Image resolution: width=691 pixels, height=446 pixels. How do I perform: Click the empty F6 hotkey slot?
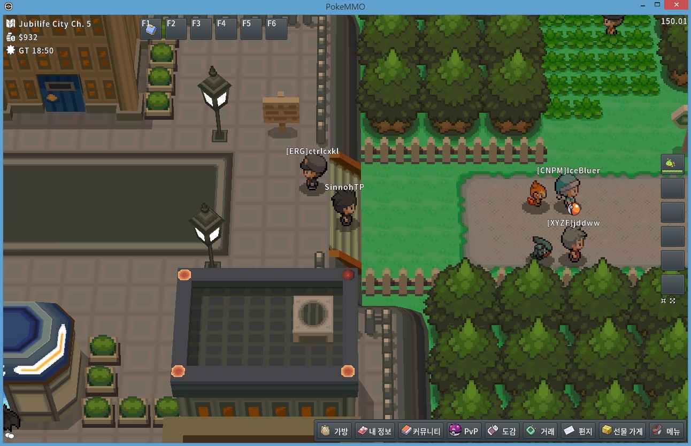pyautogui.click(x=277, y=29)
